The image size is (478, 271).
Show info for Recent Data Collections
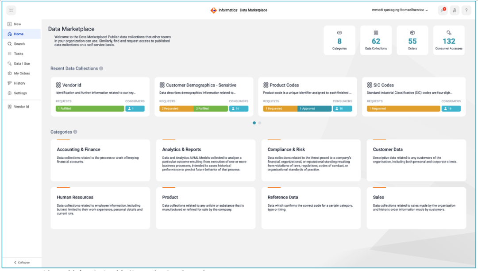pyautogui.click(x=101, y=69)
